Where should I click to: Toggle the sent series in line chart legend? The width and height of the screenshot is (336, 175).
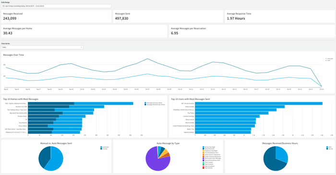point(328,61)
